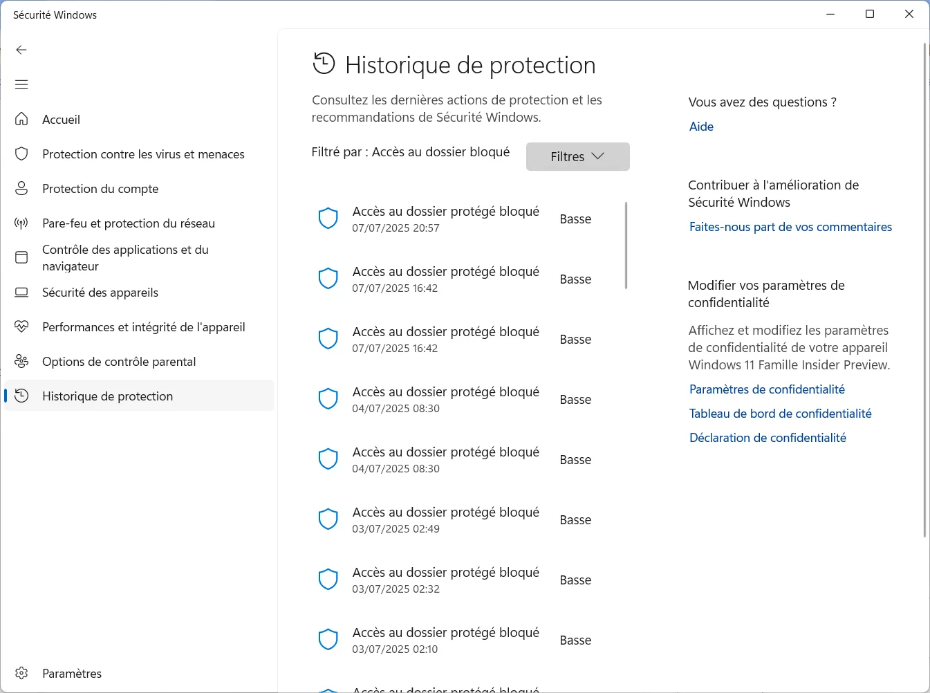
Task: Click the clock icon beside Historique de protection title
Action: [322, 64]
